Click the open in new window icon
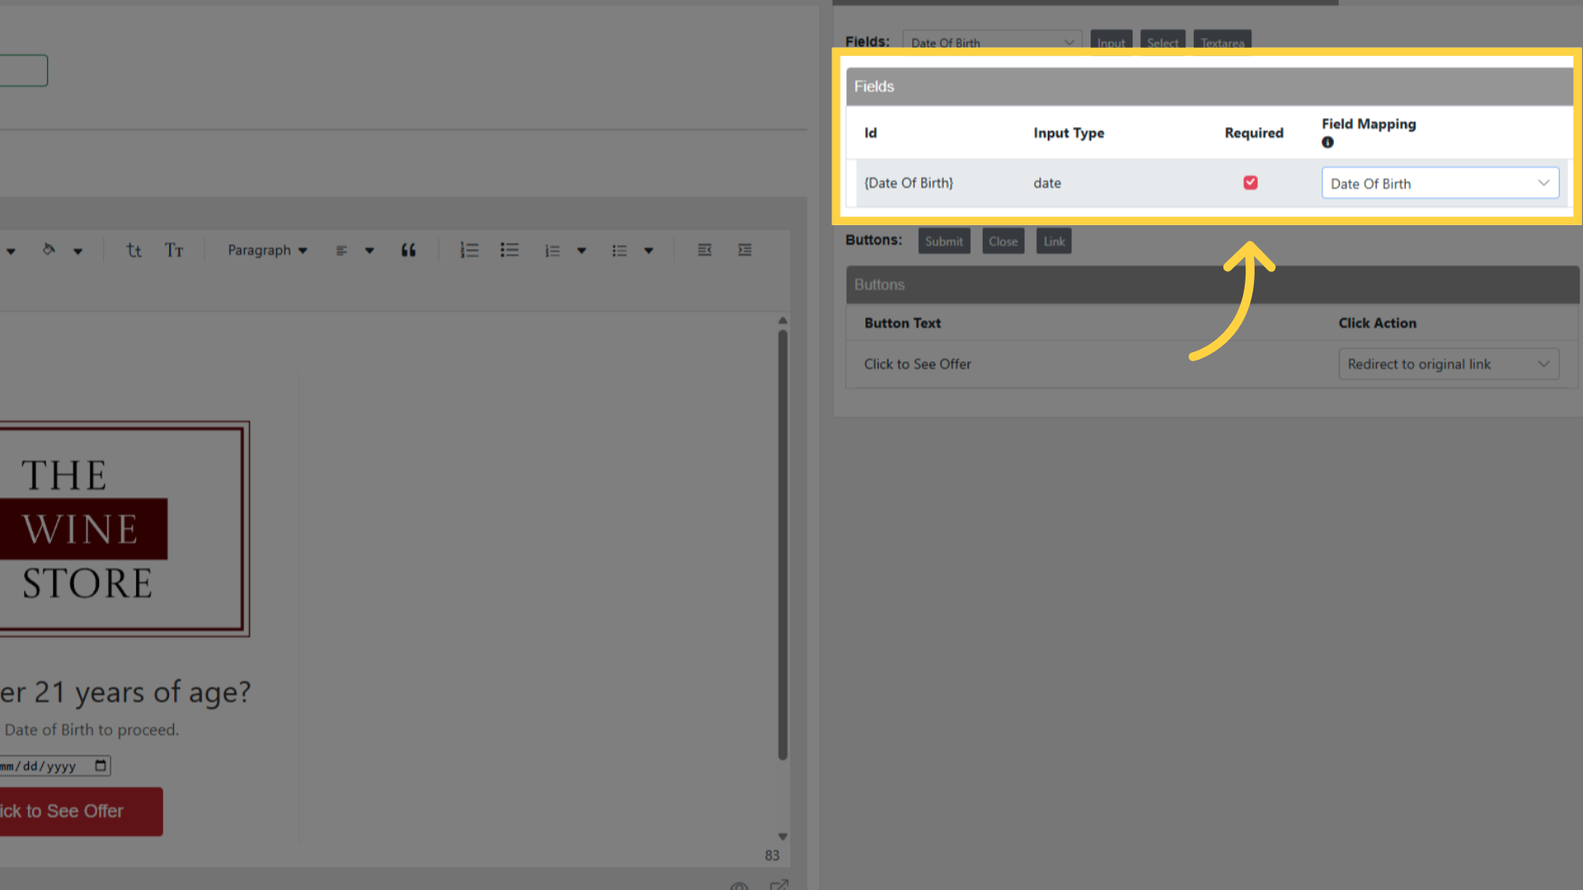This screenshot has width=1583, height=890. click(779, 885)
